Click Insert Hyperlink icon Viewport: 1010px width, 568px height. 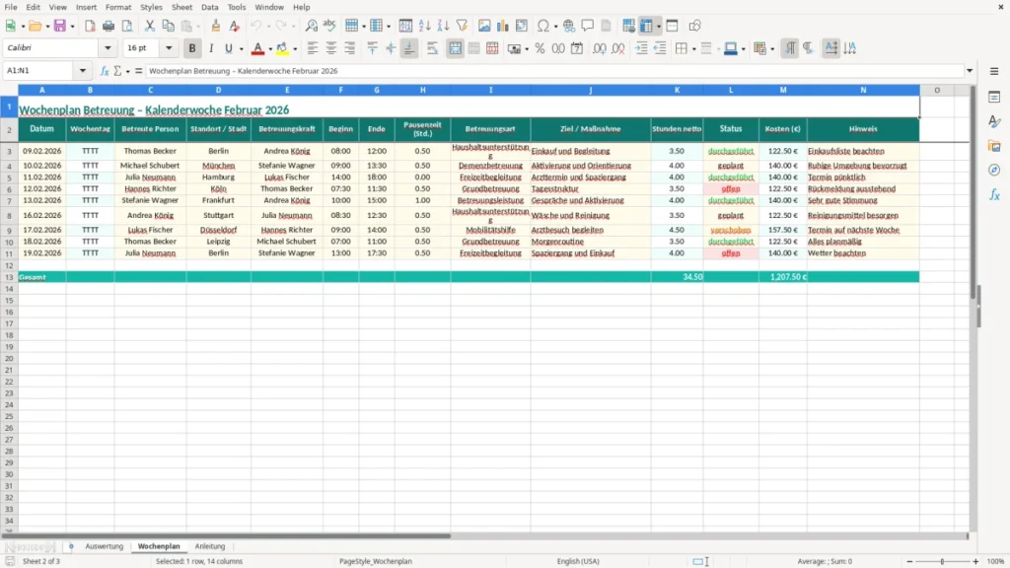click(569, 26)
